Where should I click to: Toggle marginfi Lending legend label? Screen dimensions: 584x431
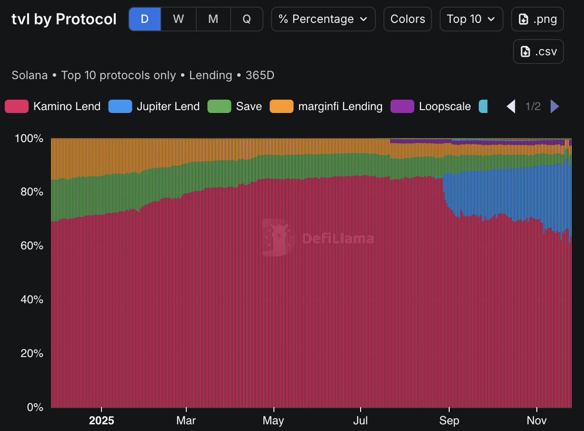click(340, 106)
